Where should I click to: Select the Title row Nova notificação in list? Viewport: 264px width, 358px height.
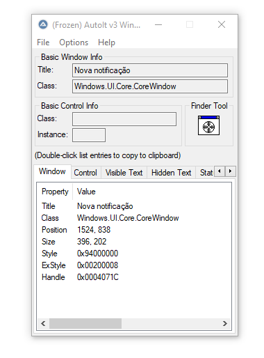134,206
